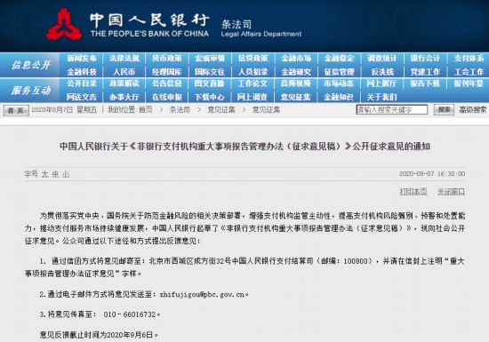Click the People's Bank of China red logo
The image size is (489, 342).
[x=64, y=24]
